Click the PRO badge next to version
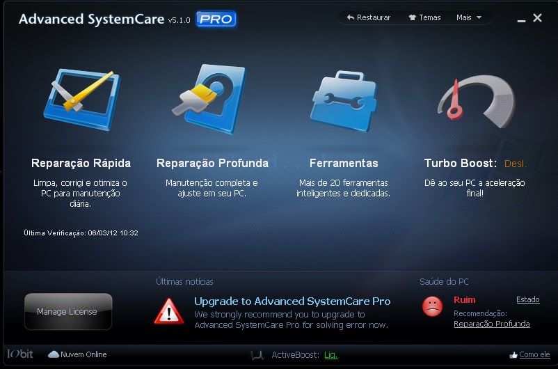This screenshot has height=369, width=558. [x=216, y=19]
